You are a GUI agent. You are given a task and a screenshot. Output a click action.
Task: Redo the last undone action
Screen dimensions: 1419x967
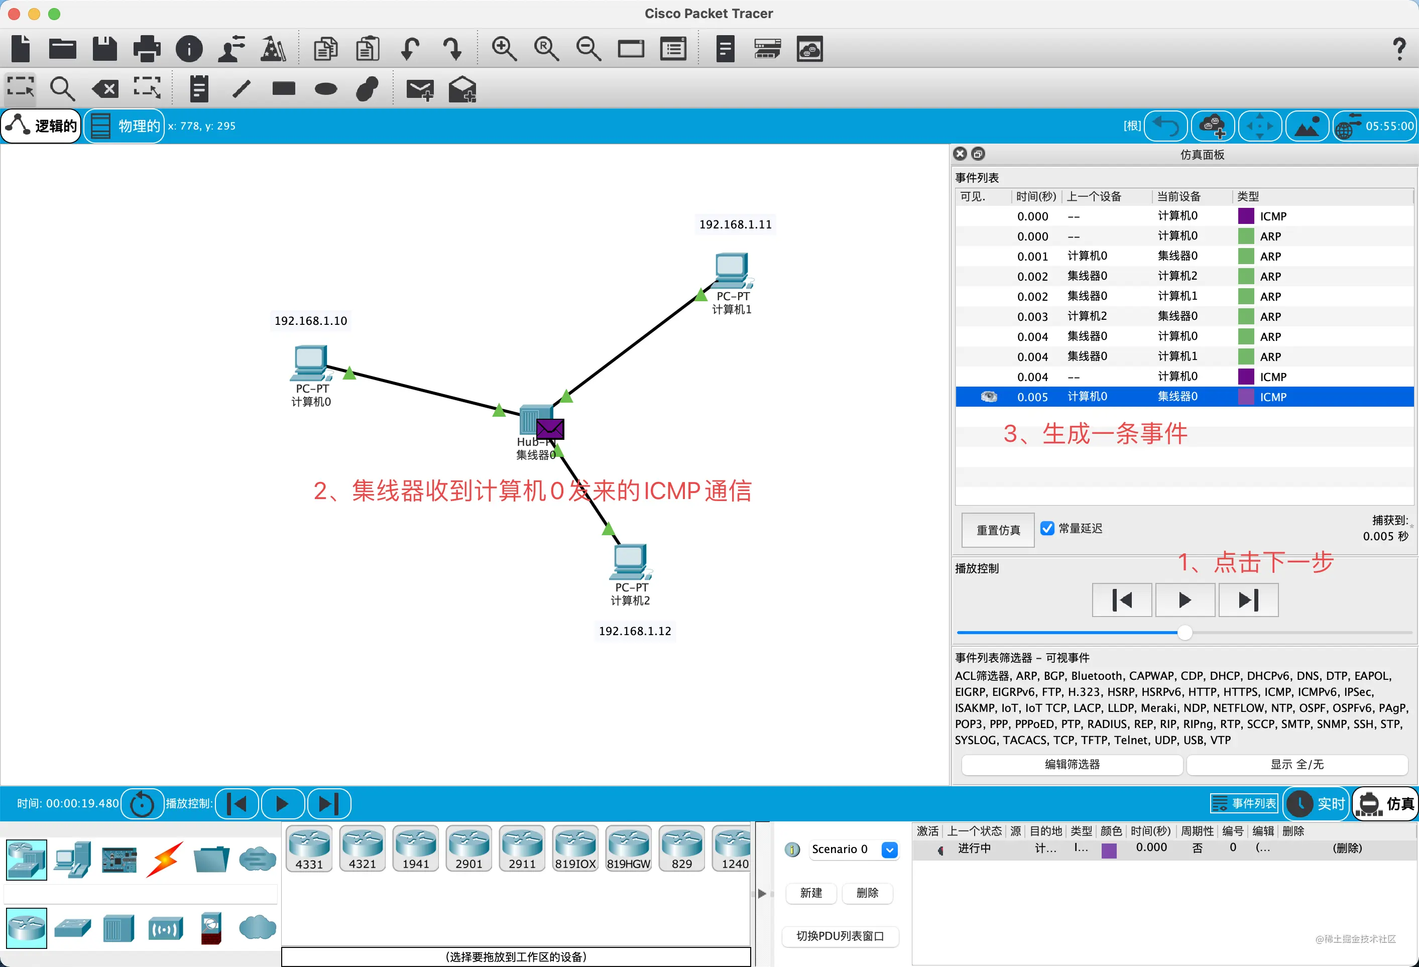(452, 49)
